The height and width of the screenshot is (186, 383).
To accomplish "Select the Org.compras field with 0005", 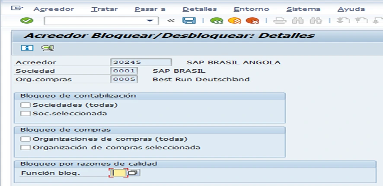I will 124,79.
